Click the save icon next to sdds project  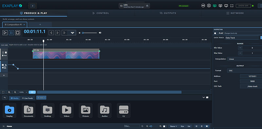[x=147, y=6]
